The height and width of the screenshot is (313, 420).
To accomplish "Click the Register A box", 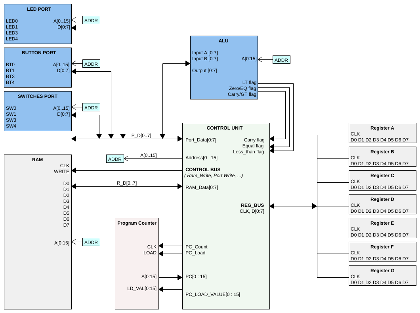I will [382, 133].
